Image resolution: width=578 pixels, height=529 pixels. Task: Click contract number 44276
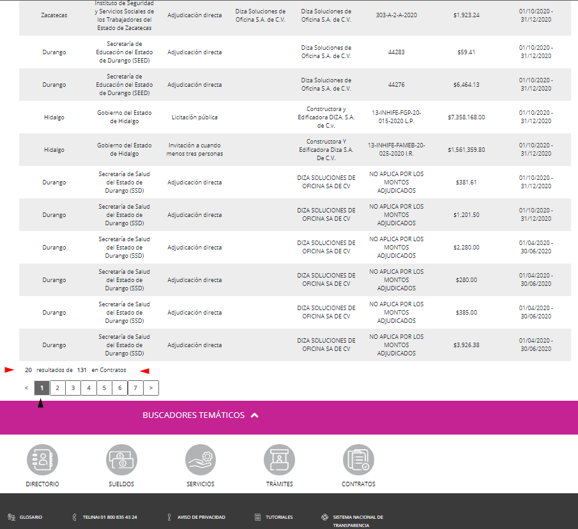pos(396,84)
